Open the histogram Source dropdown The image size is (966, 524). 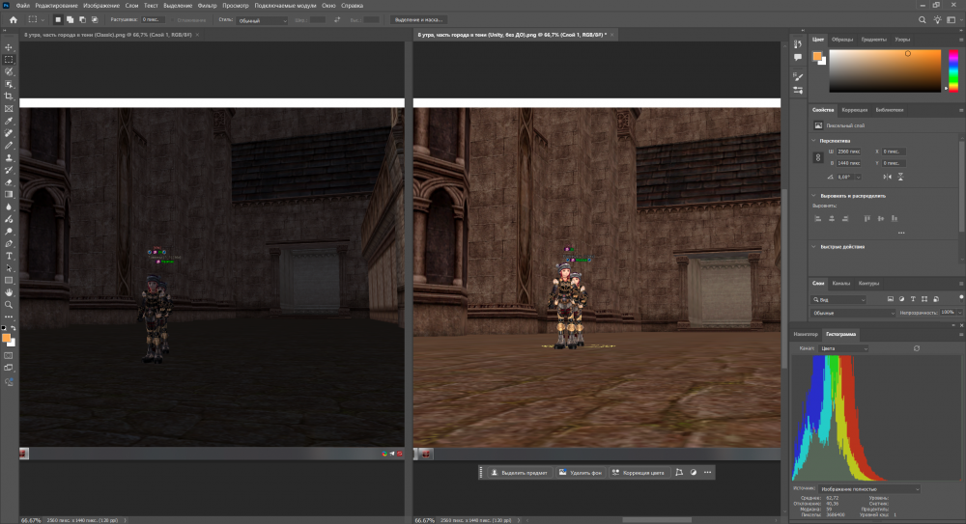tap(869, 489)
